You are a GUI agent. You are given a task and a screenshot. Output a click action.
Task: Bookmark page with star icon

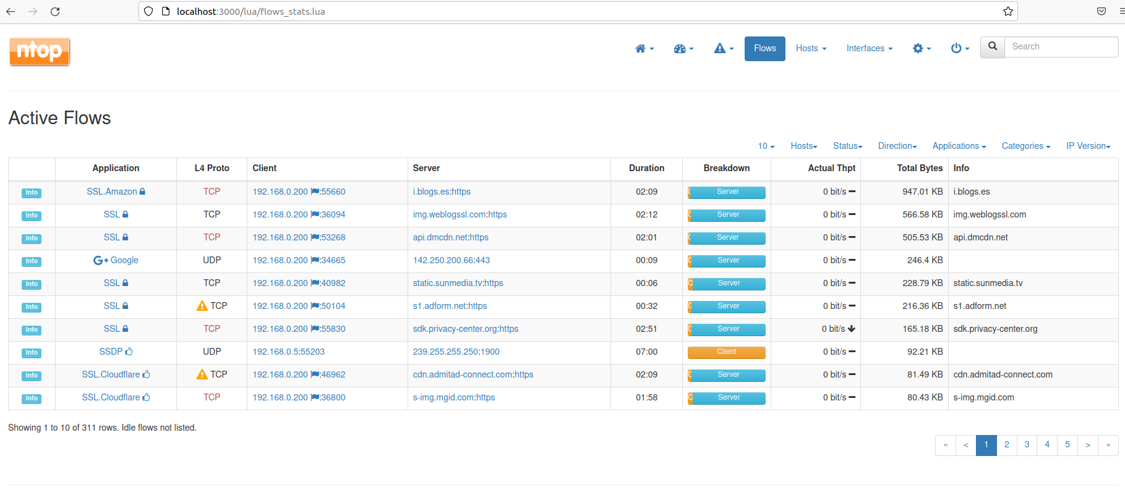1007,11
